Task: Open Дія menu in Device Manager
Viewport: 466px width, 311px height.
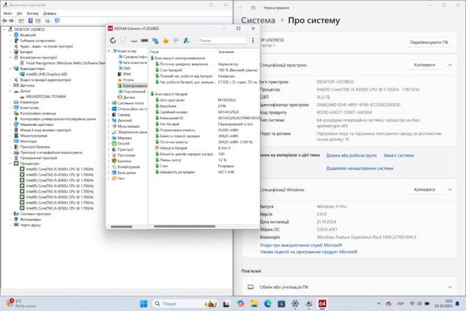Action: pos(19,13)
